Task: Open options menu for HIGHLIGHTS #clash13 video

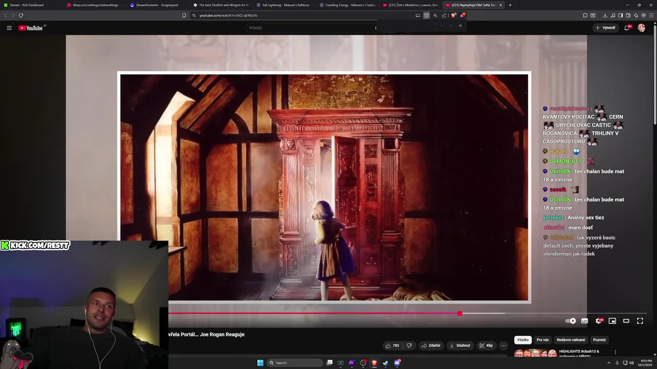Action: tap(615, 352)
